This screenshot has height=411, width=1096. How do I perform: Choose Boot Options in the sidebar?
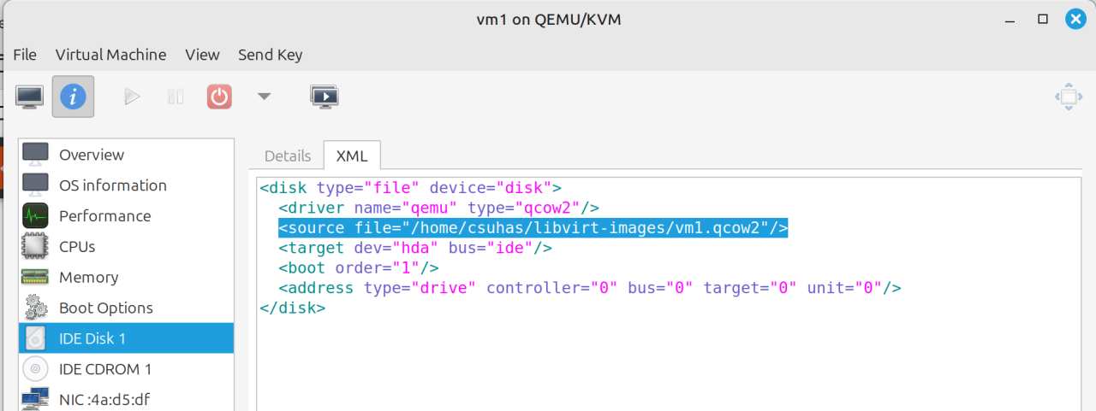click(x=105, y=308)
